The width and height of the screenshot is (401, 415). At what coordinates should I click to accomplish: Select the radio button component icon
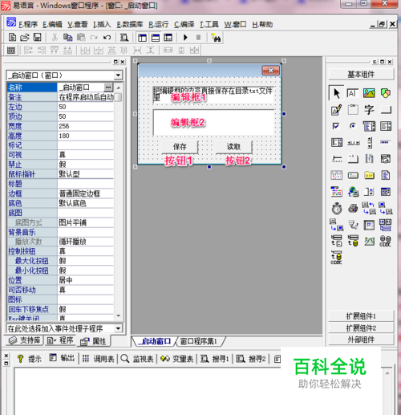(353, 126)
